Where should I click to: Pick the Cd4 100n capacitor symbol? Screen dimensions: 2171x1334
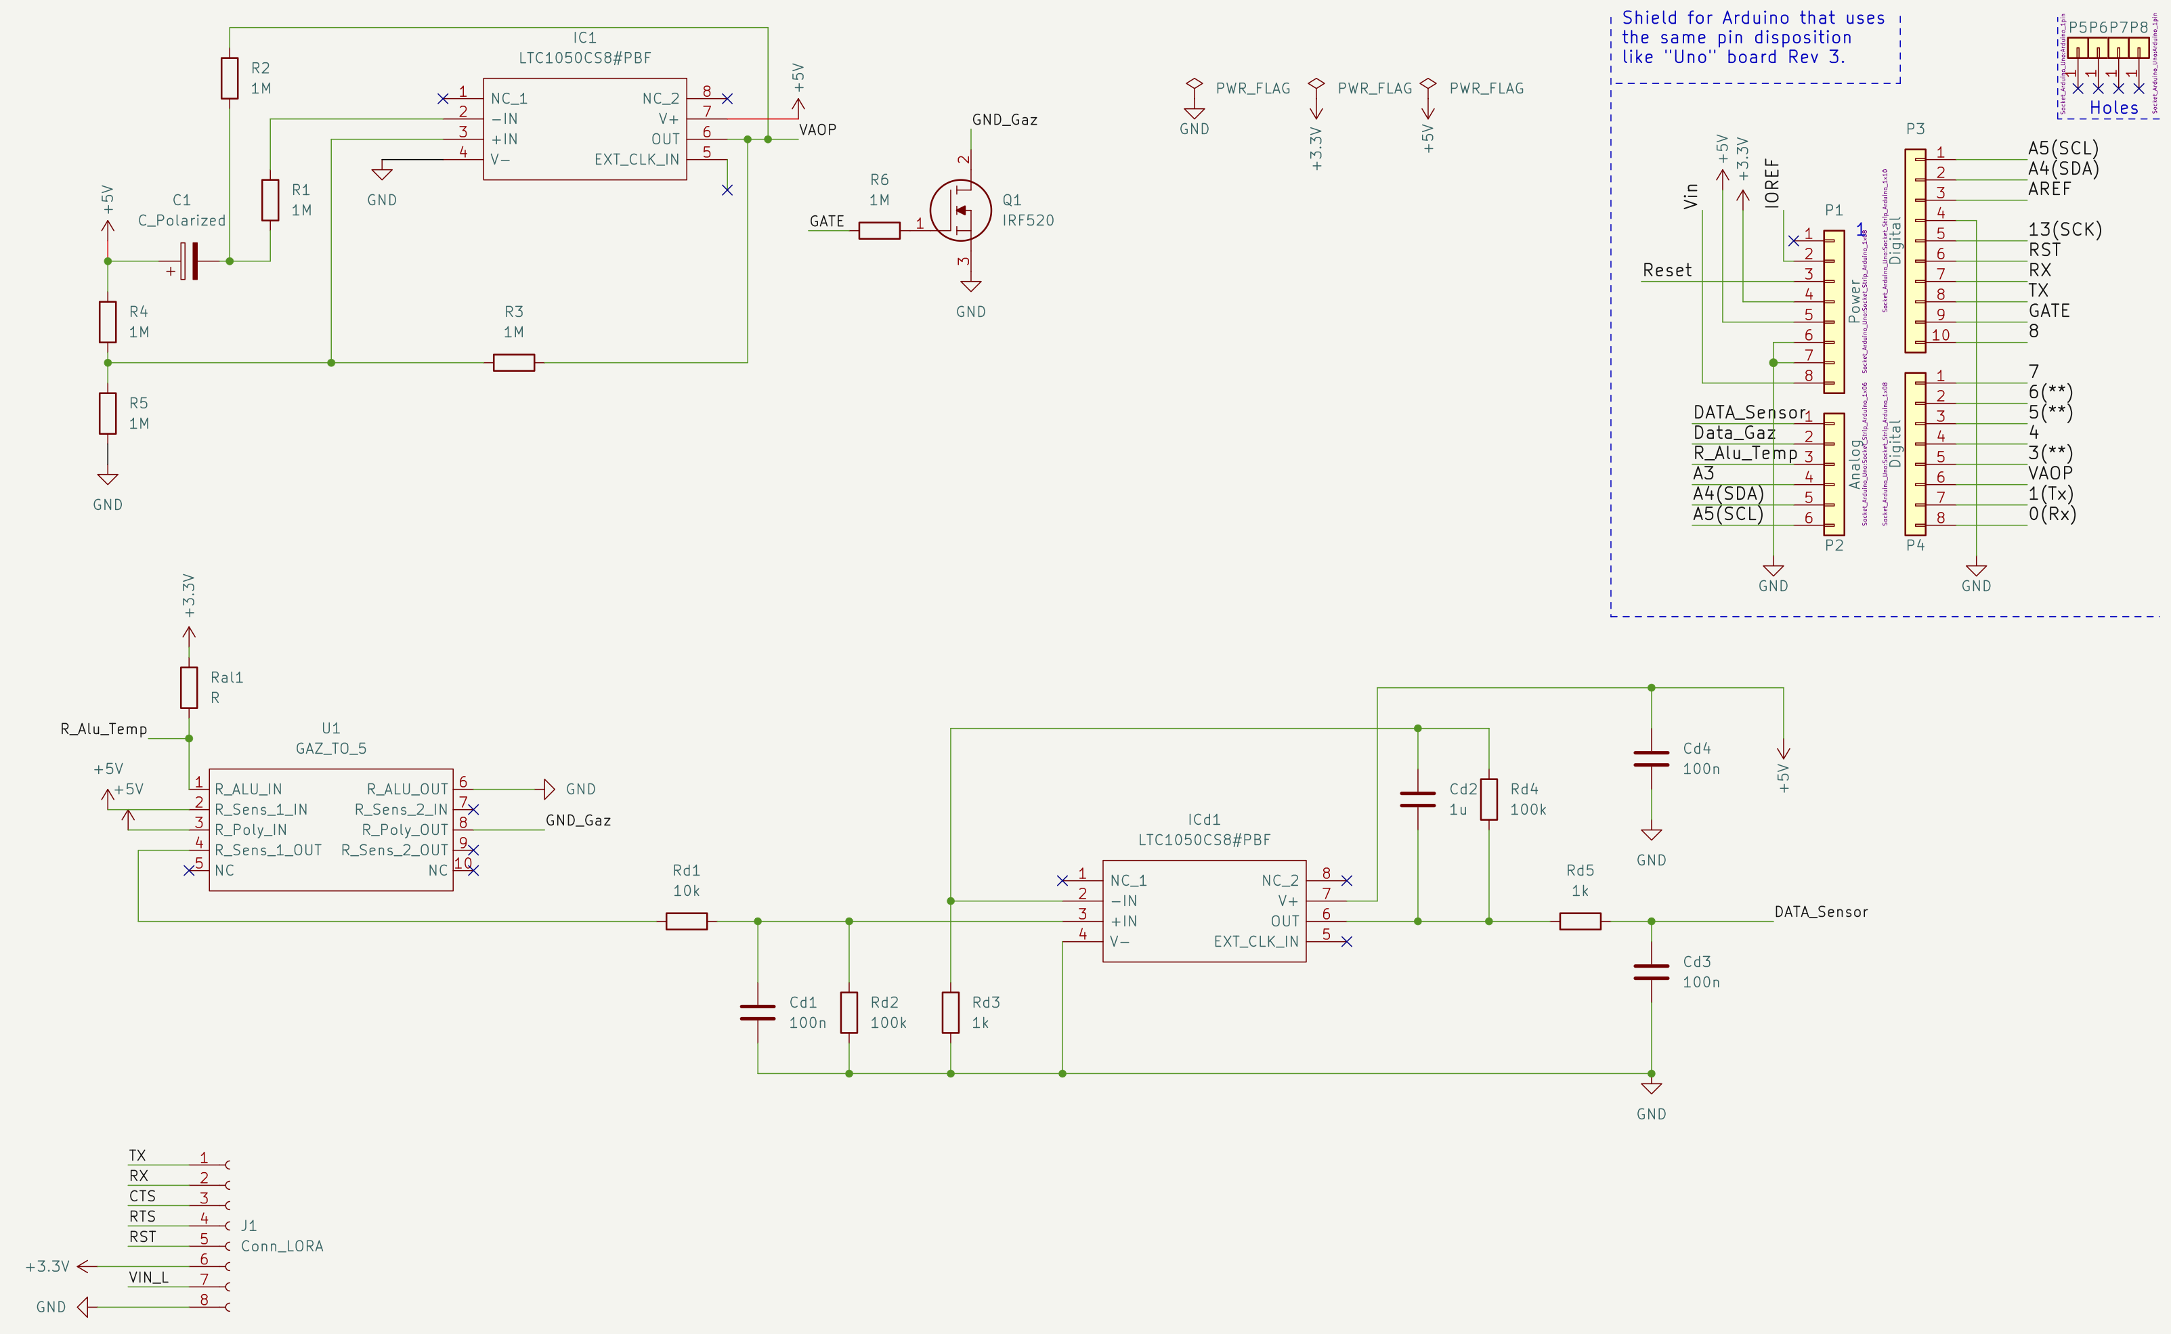(x=1652, y=758)
